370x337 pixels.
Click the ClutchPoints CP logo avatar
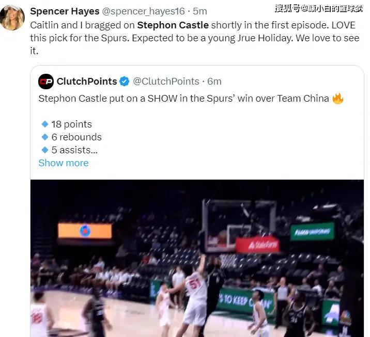point(46,82)
